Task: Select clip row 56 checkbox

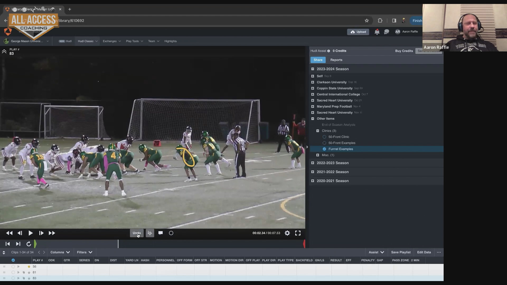Action: [13, 267]
